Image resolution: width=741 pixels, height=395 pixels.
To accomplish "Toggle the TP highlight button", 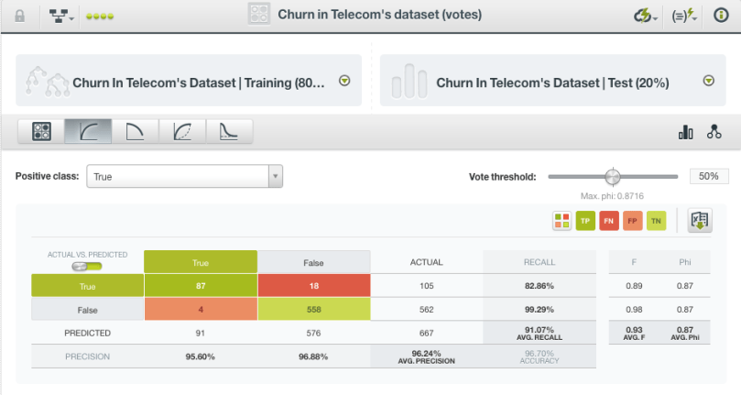I will coord(585,220).
